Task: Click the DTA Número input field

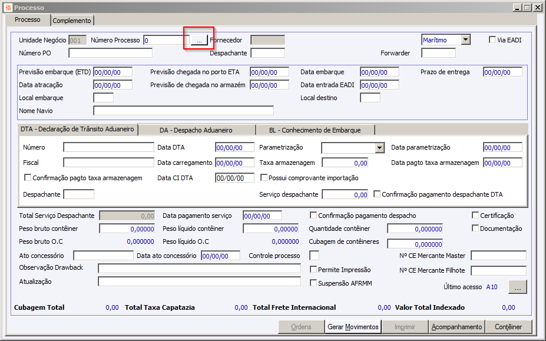Action: point(108,147)
